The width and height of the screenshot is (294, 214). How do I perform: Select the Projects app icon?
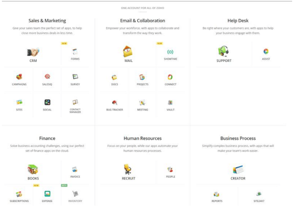point(142,77)
